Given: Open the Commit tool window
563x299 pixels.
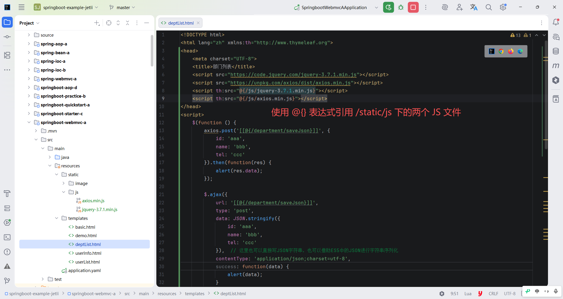Looking at the screenshot, I should click(7, 37).
